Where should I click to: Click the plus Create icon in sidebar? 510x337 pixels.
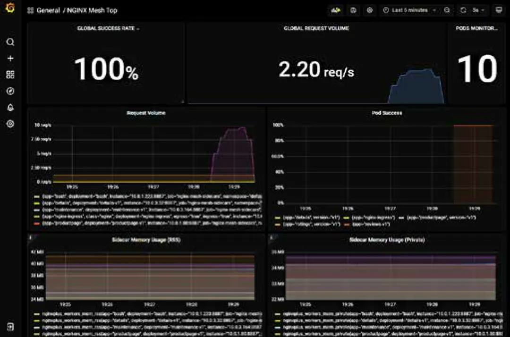point(10,58)
